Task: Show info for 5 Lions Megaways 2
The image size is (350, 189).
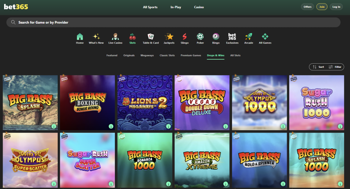Action: point(168,126)
